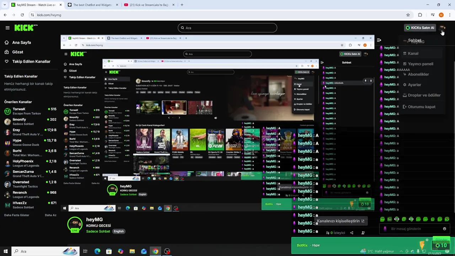Screen dimensions: 455x256
Task: Open recommended channel Overrated
Action: click(x=30, y=184)
